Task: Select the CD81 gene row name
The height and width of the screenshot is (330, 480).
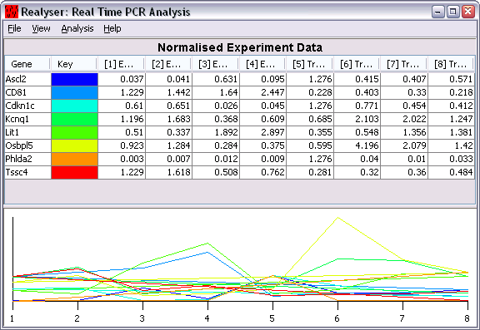Action: pos(16,92)
